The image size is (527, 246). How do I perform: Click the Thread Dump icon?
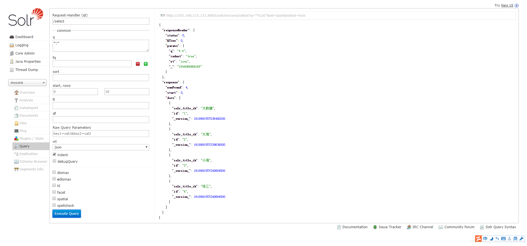coord(12,70)
